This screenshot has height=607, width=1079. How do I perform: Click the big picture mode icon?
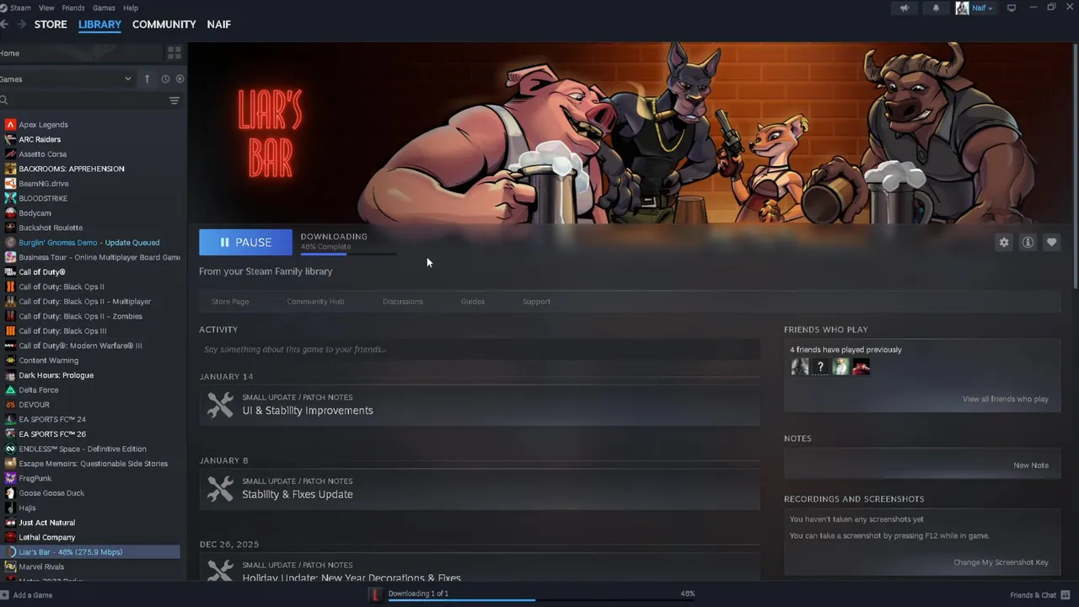[1012, 8]
